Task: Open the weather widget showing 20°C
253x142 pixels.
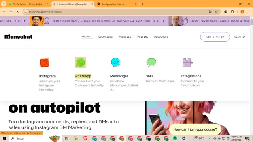Action: coord(198,138)
